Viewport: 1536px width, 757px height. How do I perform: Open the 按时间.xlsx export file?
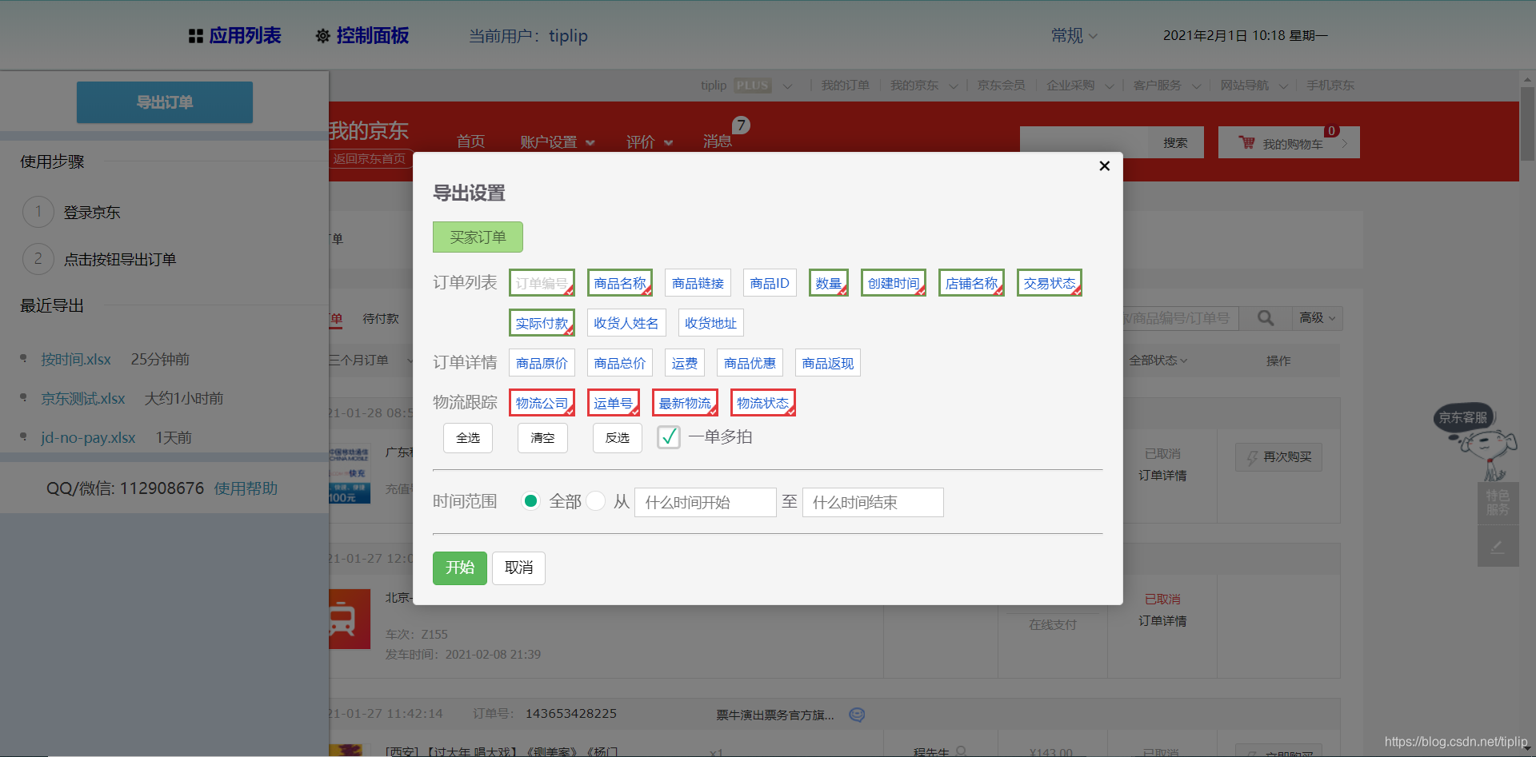76,359
